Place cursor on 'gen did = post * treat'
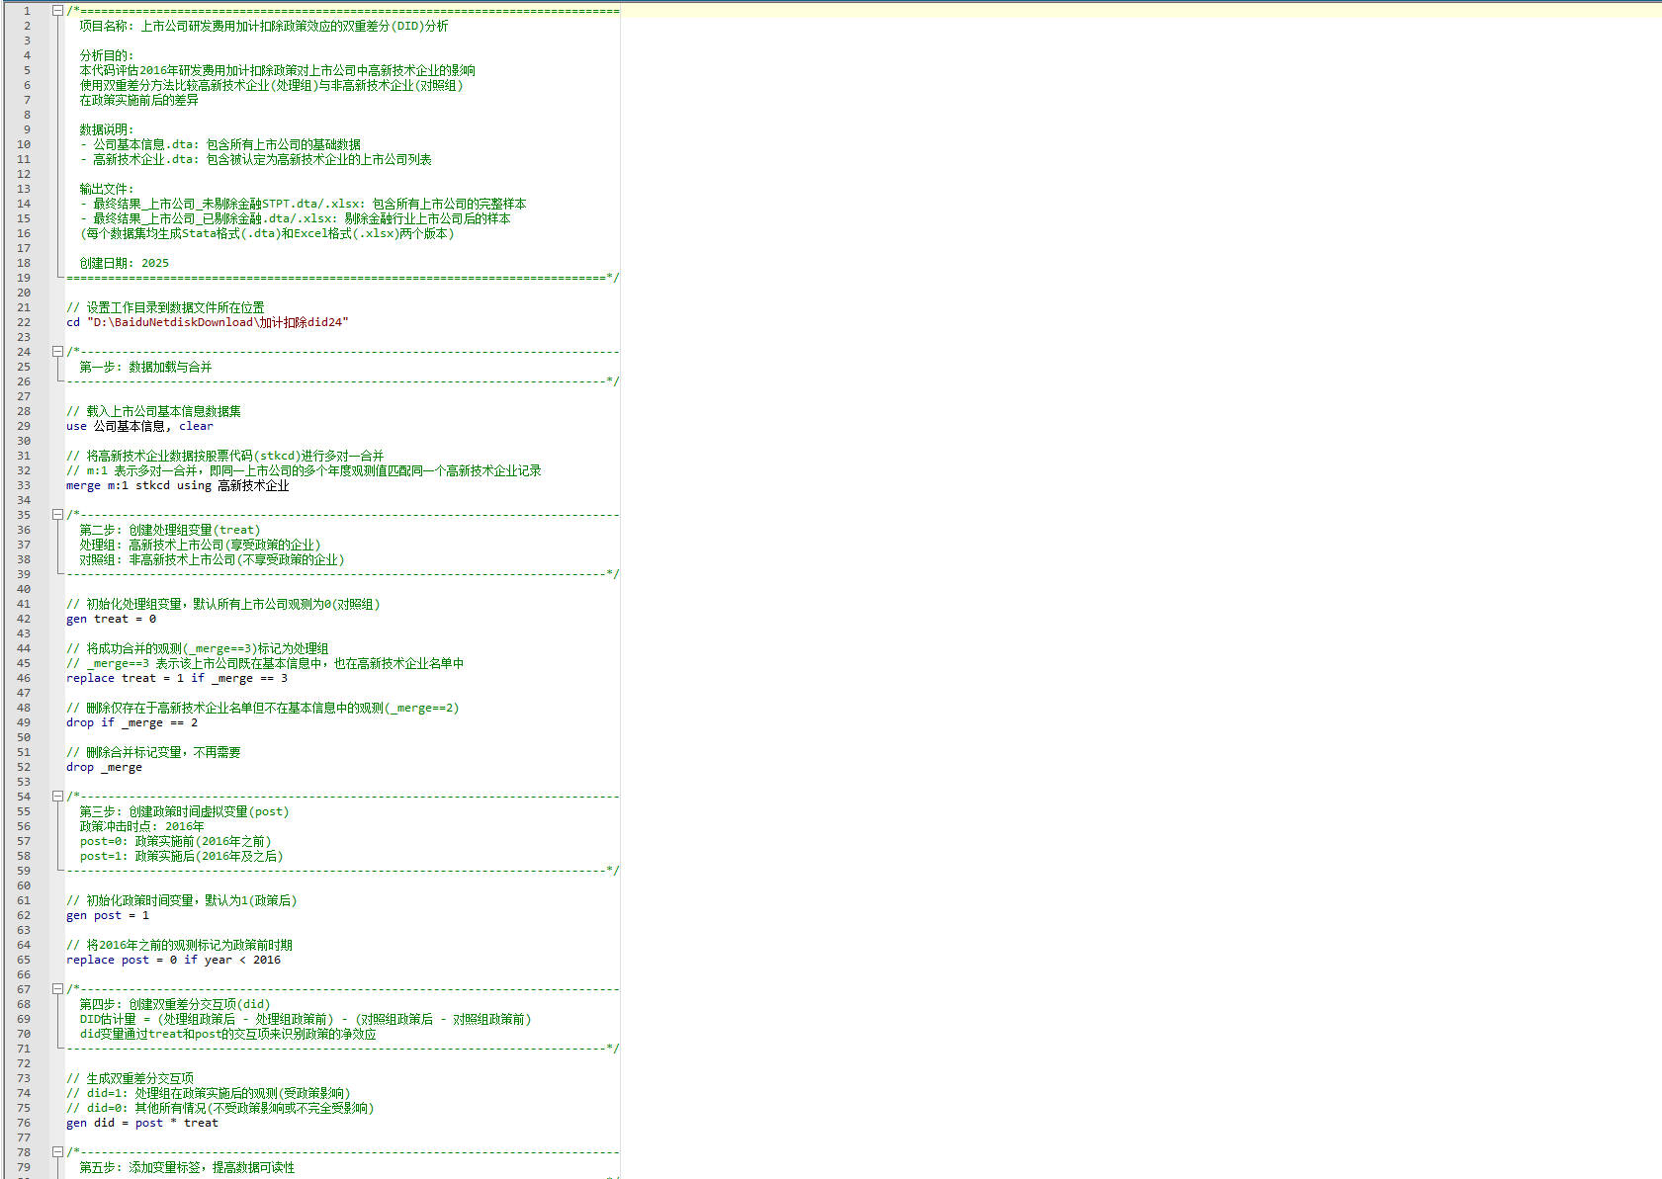The image size is (1662, 1179). (x=141, y=1123)
